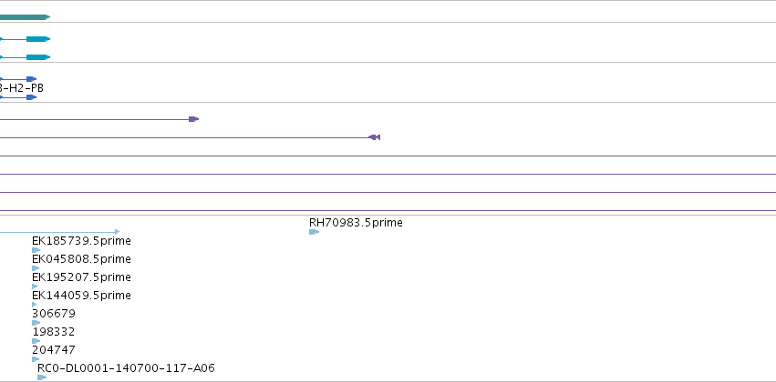This screenshot has width=776, height=382.
Task: Click the second cyan transcript exon block
Action: pyautogui.click(x=37, y=57)
